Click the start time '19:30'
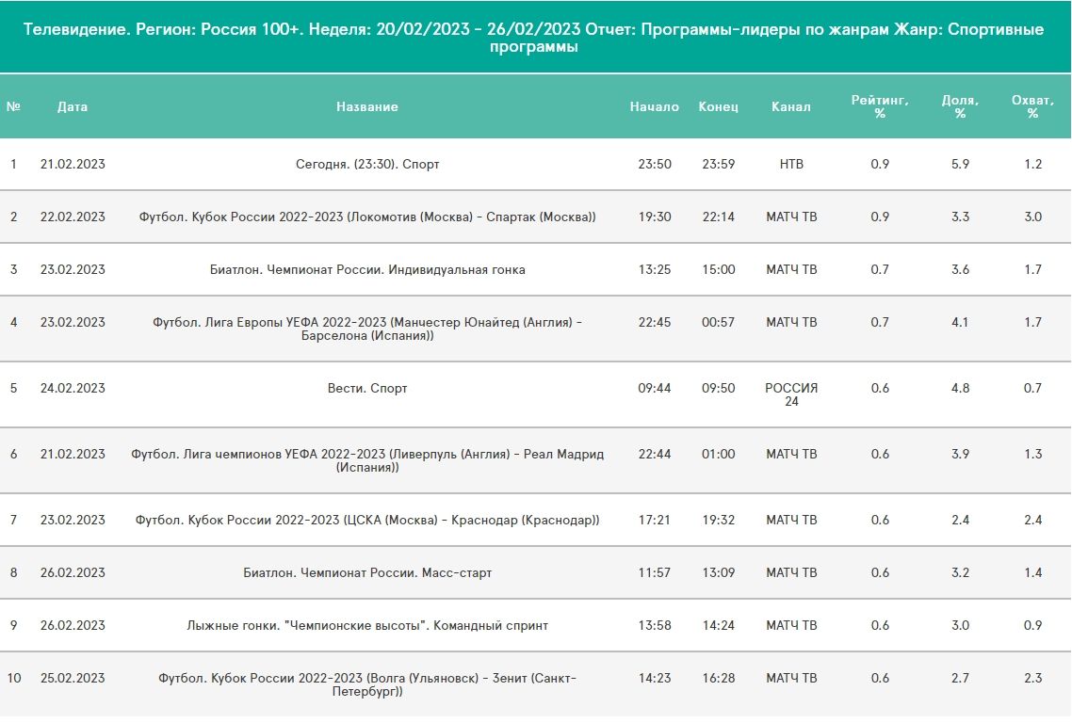 [655, 217]
